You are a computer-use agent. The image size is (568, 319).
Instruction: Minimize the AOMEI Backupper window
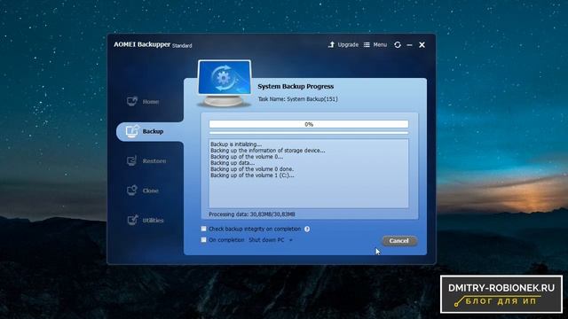tap(410, 45)
